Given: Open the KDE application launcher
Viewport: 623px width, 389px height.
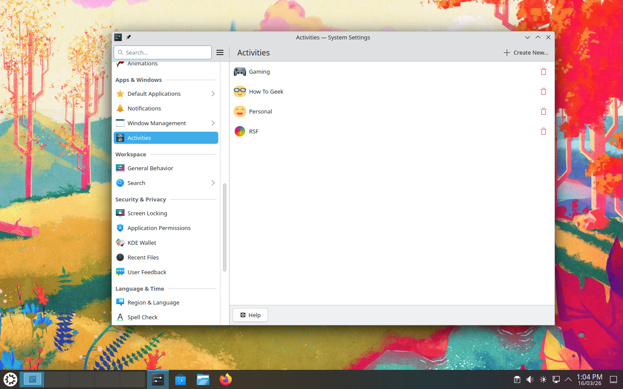Looking at the screenshot, I should tap(10, 379).
